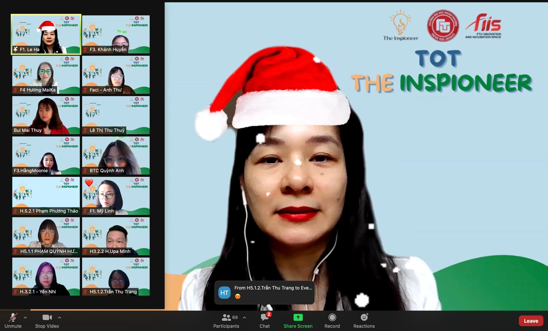Click the Reactions text label
The height and width of the screenshot is (331, 548).
click(x=364, y=326)
